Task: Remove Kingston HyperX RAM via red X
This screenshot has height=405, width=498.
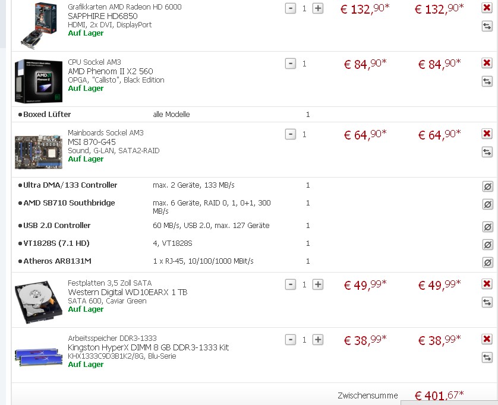Action: click(487, 339)
